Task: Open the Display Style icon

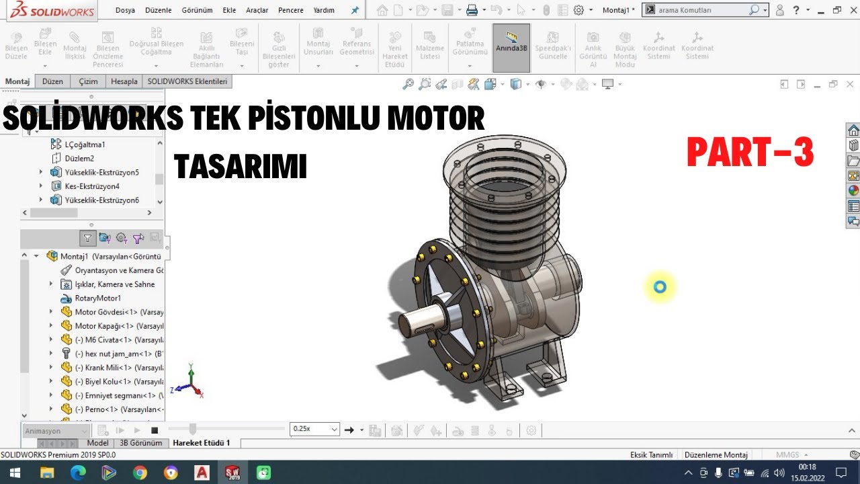Action: 516,84
